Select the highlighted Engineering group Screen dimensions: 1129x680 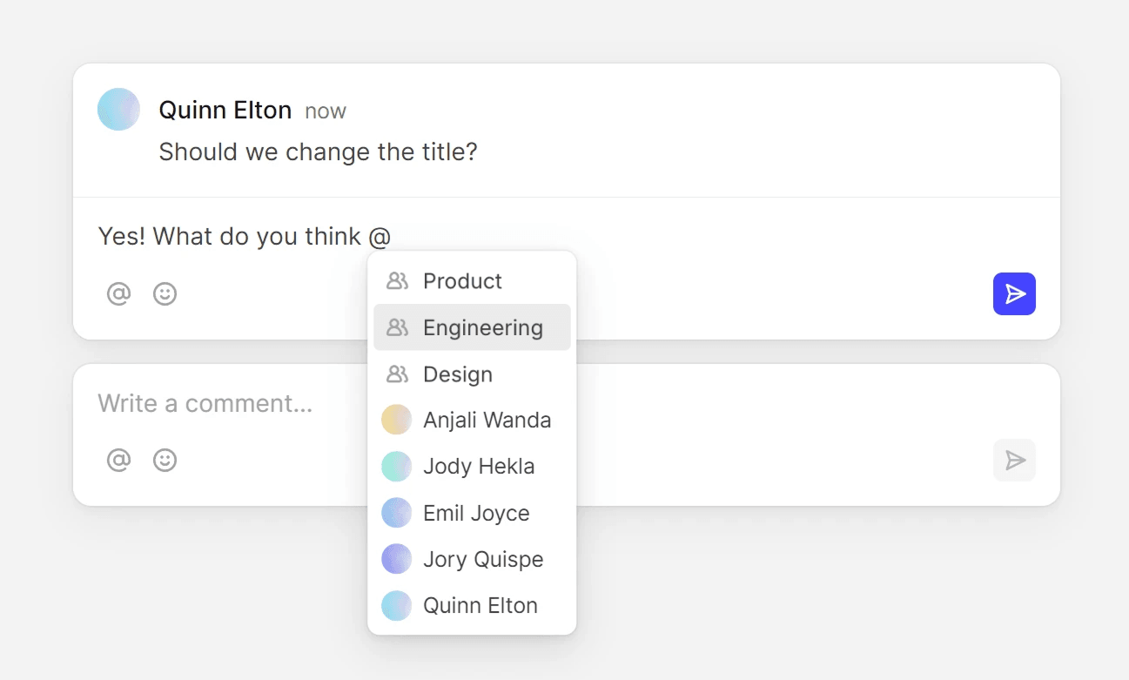pos(482,327)
